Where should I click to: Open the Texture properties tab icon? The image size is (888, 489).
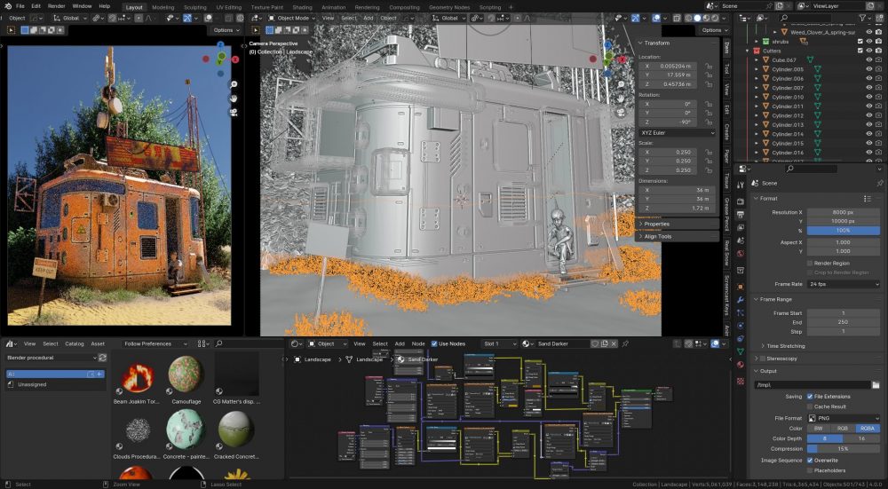[x=741, y=381]
